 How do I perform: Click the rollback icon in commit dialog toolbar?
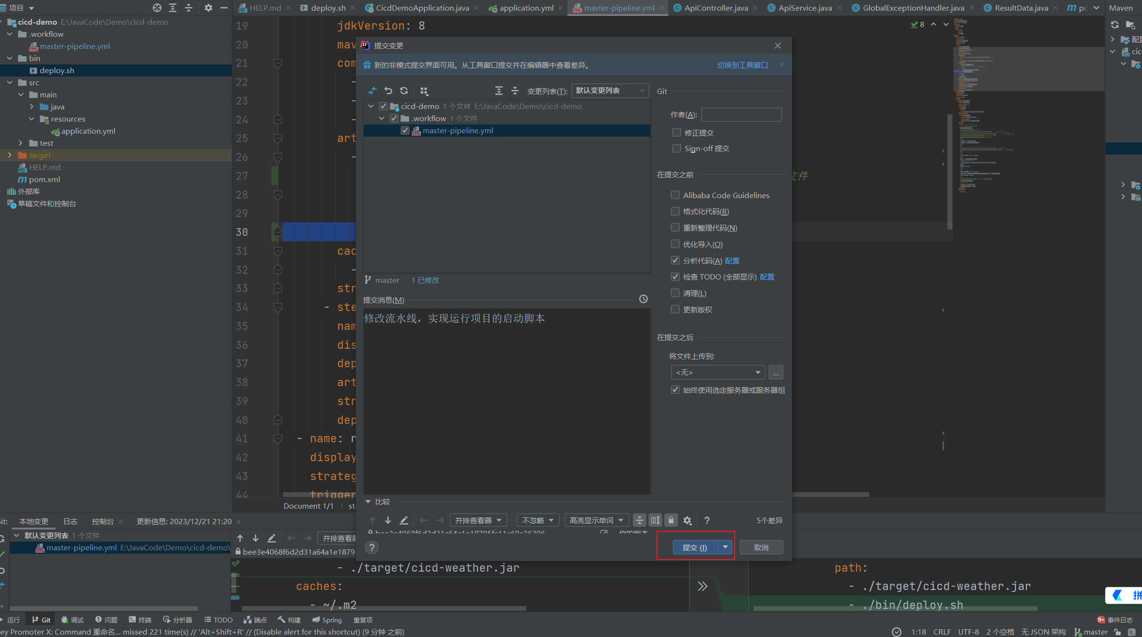[x=388, y=91]
